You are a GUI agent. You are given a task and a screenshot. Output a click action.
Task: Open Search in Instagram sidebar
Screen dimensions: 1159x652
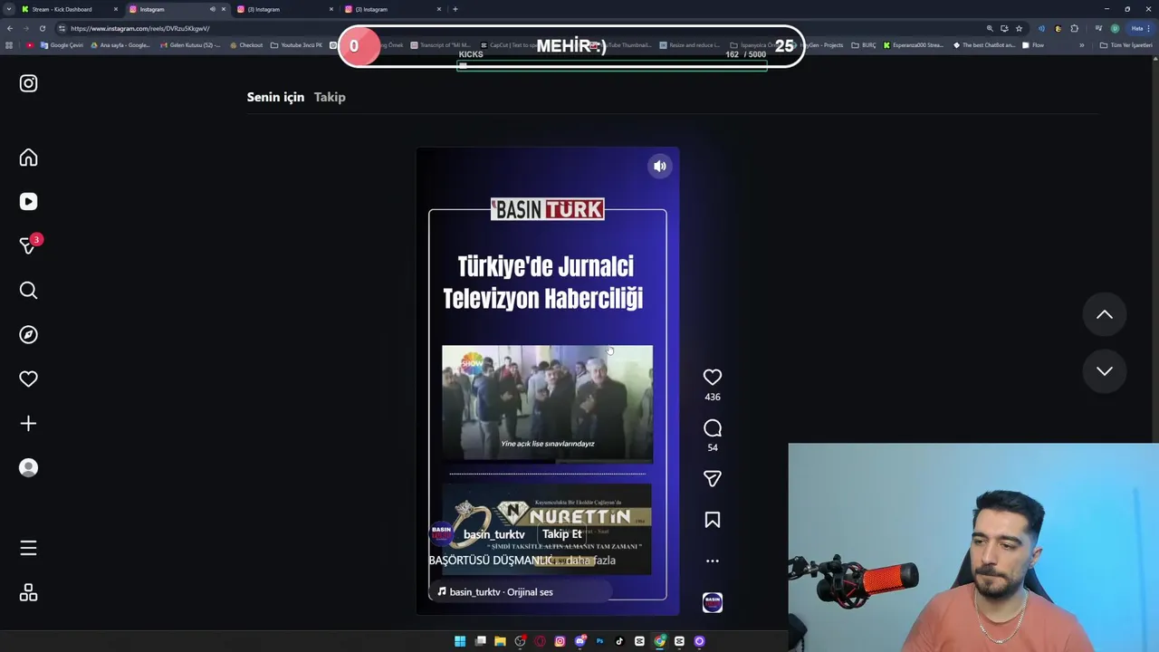tap(28, 291)
